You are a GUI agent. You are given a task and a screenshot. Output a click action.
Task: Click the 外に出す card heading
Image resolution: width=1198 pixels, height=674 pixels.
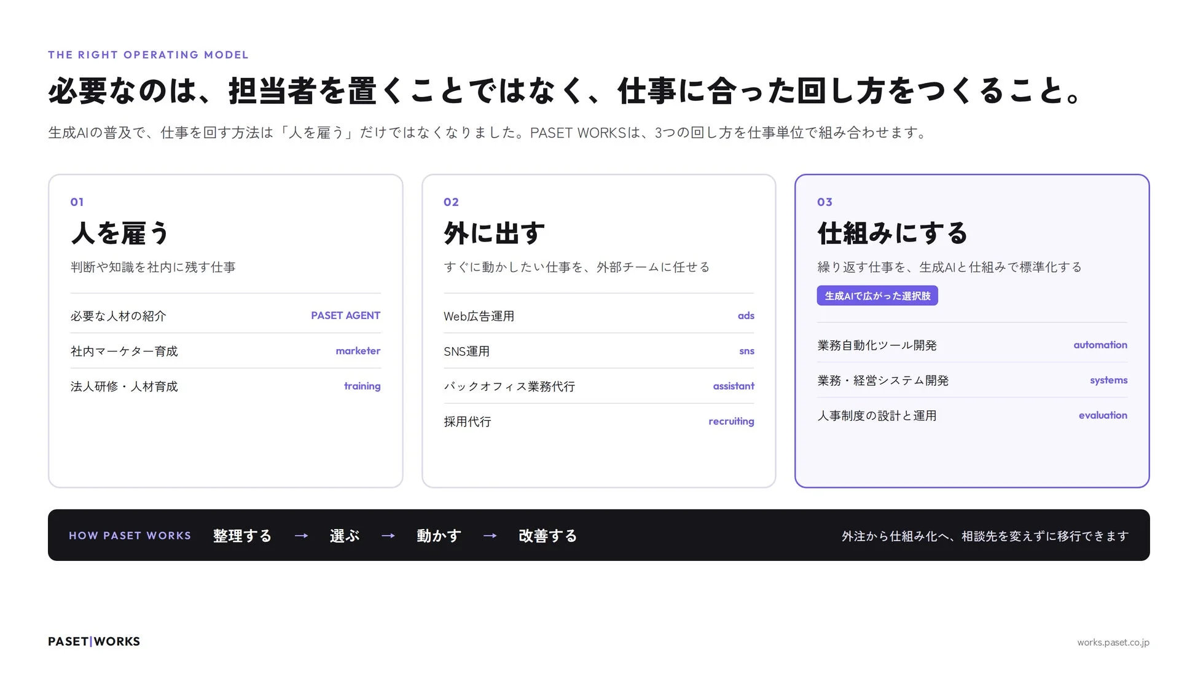click(x=495, y=233)
